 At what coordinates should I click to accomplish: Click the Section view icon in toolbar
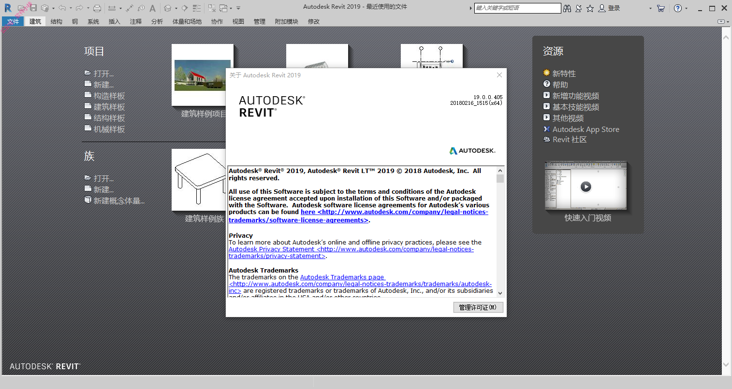click(x=185, y=8)
